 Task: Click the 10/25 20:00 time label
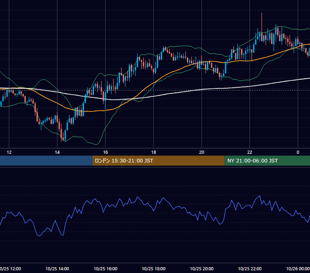[201, 268]
